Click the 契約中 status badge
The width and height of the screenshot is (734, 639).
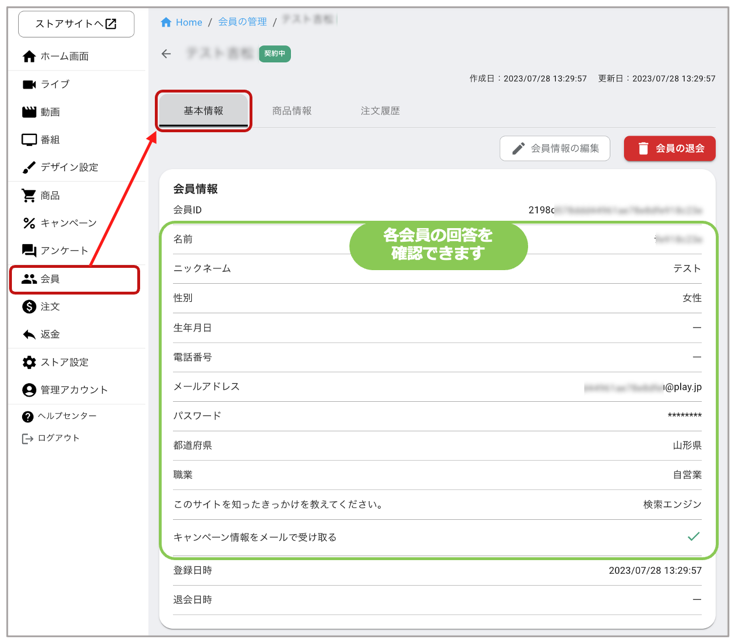[275, 54]
